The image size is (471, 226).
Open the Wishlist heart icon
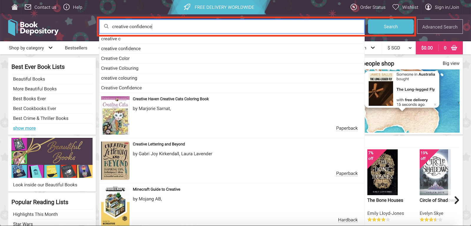click(396, 7)
